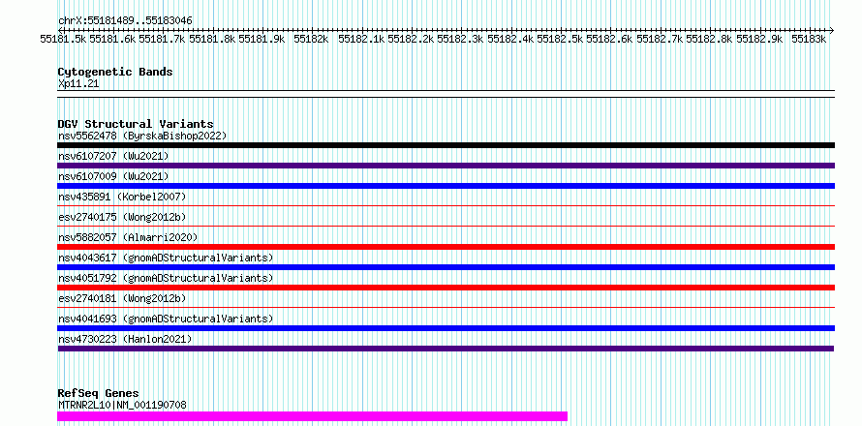Click the blue nsv4043617 variant bar
Viewport: 862px width, 426px height.
(x=446, y=267)
